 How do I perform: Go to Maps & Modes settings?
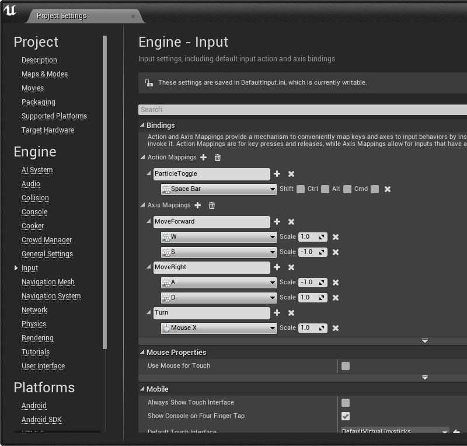(x=44, y=74)
